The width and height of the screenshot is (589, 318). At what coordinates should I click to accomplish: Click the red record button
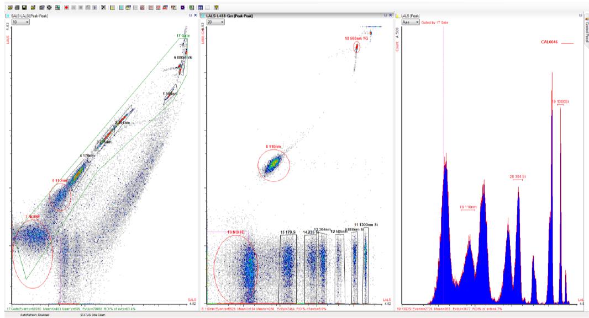pos(66,8)
